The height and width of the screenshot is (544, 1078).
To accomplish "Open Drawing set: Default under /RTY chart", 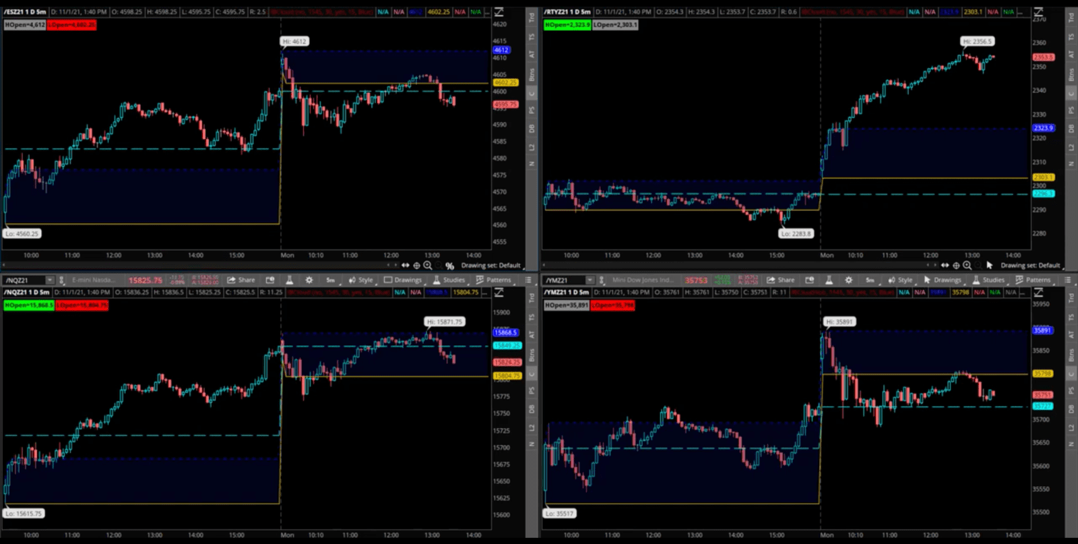I will [1031, 266].
